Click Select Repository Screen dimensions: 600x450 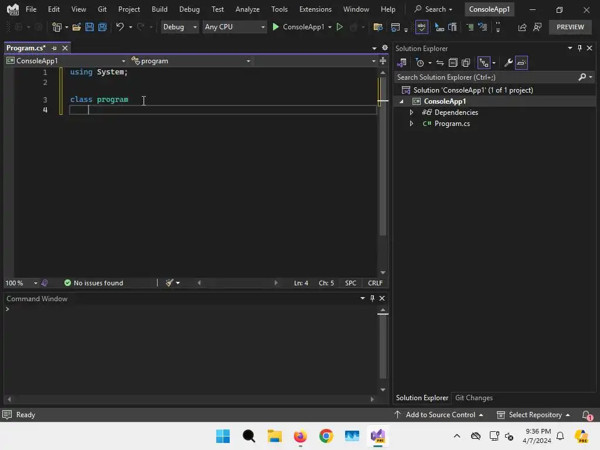pyautogui.click(x=533, y=414)
